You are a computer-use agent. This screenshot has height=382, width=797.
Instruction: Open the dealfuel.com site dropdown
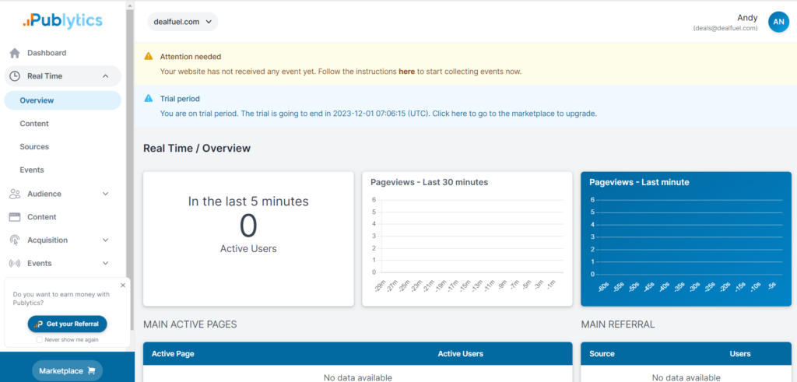point(182,22)
